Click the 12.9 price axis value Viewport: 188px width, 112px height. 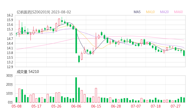pyautogui.click(x=10, y=67)
